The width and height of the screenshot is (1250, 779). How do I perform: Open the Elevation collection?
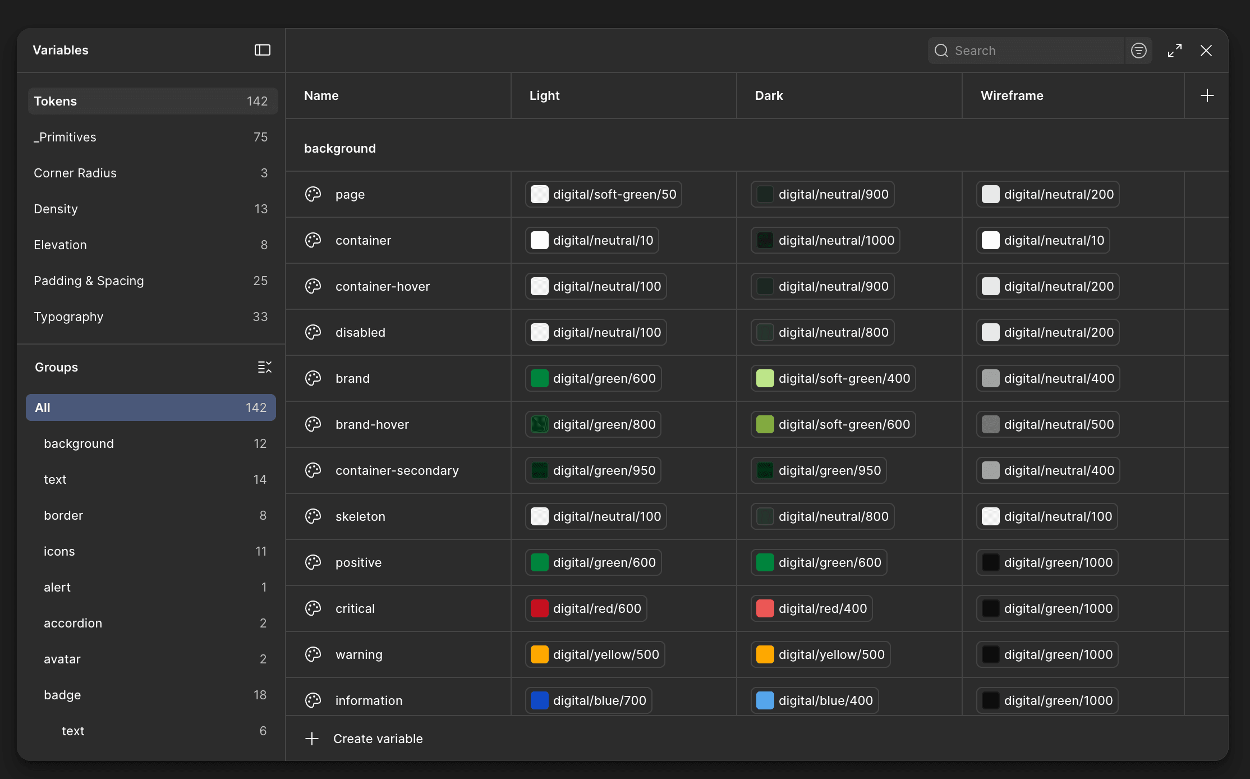(153, 245)
